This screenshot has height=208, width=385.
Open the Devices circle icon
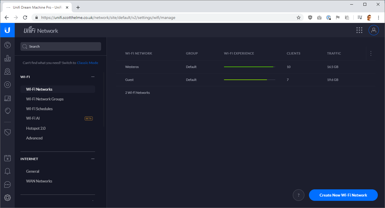pyautogui.click(x=7, y=85)
